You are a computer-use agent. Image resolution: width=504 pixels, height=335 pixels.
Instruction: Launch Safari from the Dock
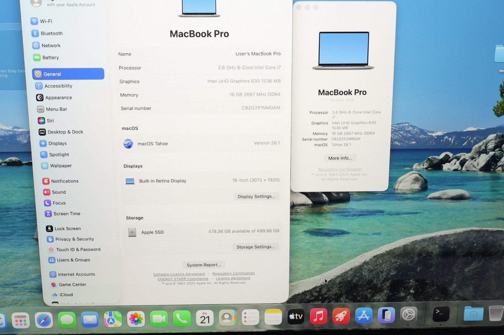[43, 320]
